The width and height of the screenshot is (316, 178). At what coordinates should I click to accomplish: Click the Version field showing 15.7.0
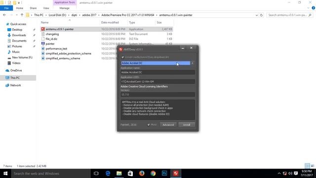click(158, 94)
